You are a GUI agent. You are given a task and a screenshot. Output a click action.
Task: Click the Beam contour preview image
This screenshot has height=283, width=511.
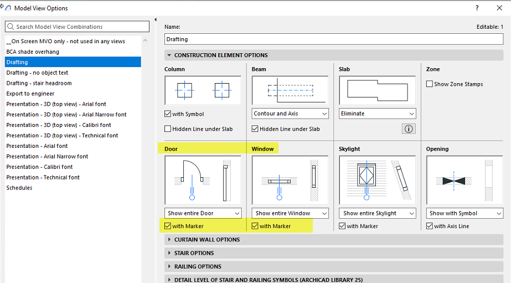[290, 90]
